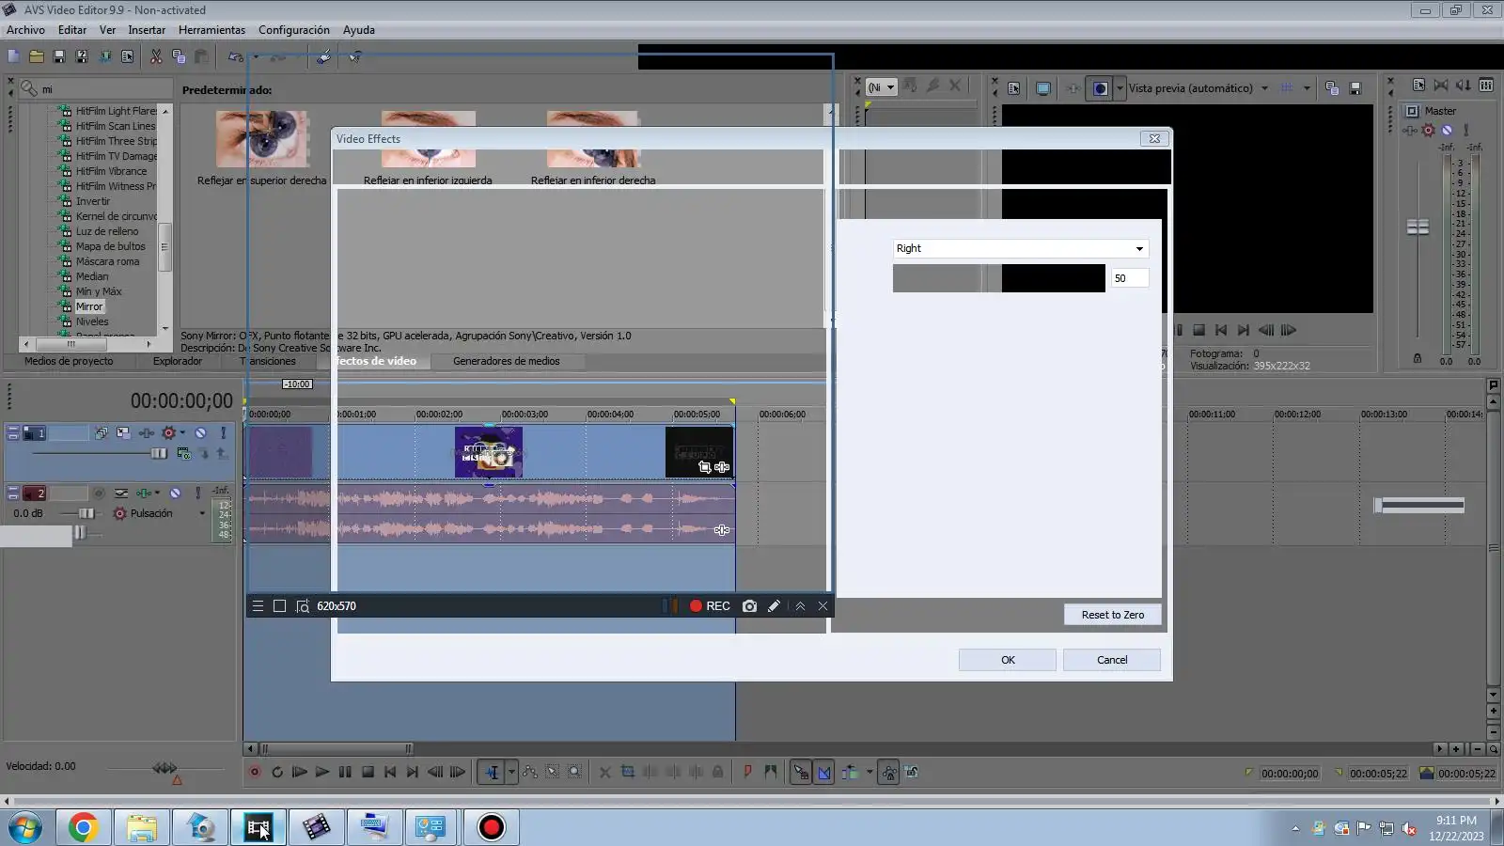Select the Niveles effect in the list

click(92, 321)
